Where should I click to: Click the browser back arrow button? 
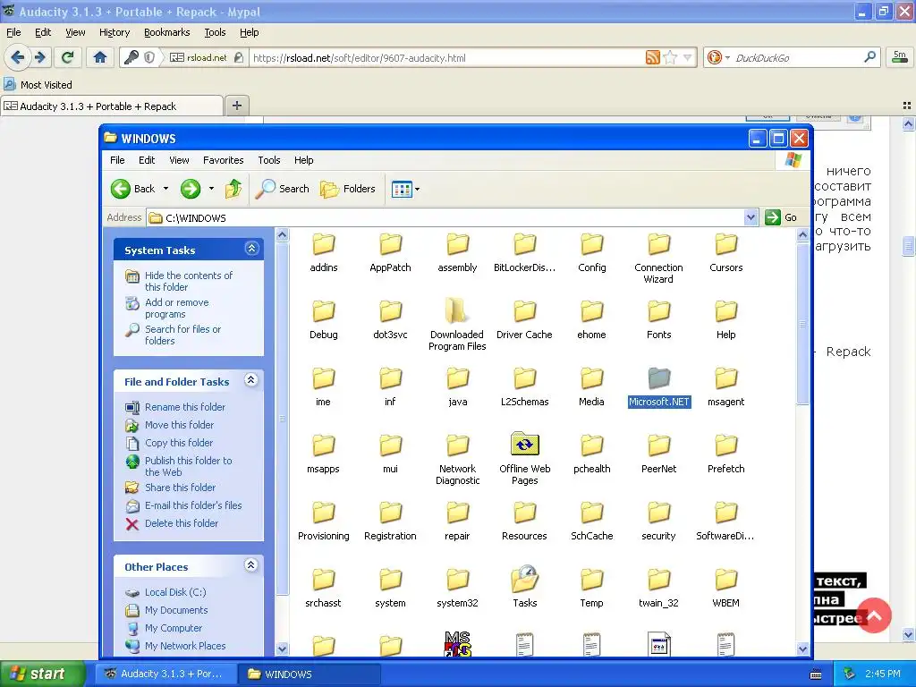(17, 57)
